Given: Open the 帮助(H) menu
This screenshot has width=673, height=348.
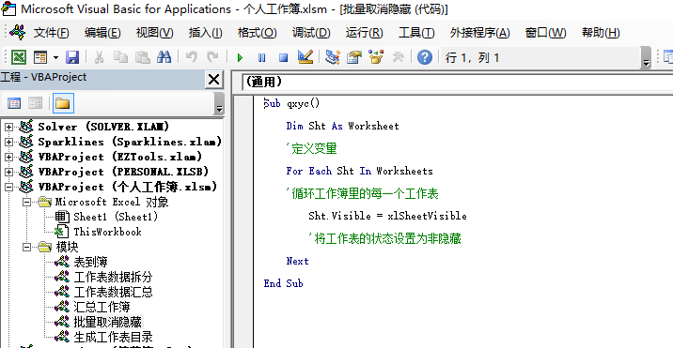Looking at the screenshot, I should pos(601,33).
